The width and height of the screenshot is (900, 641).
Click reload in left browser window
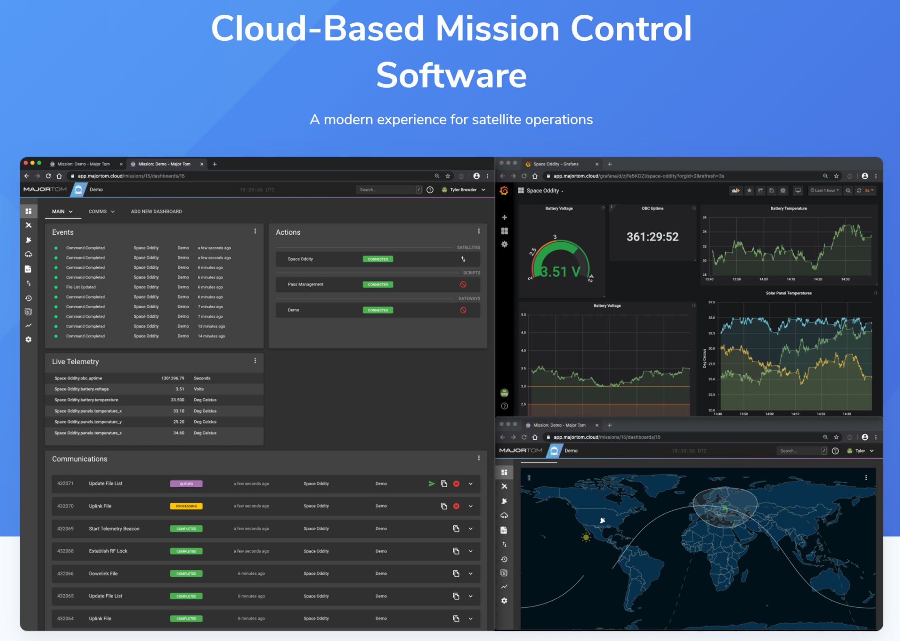(x=48, y=176)
